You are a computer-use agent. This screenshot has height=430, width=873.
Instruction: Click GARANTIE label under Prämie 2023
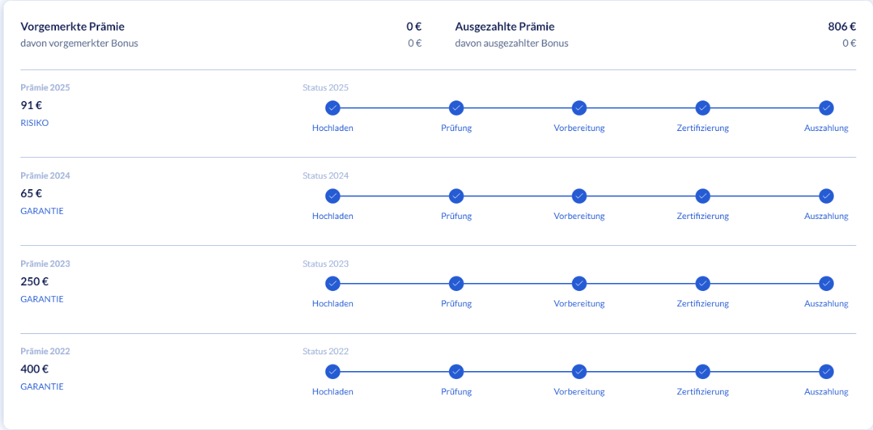click(x=41, y=299)
